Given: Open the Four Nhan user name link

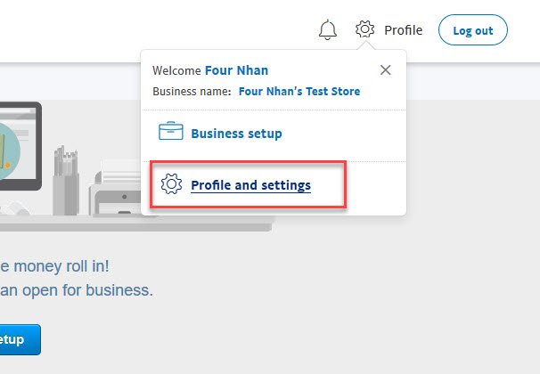Looking at the screenshot, I should point(237,70).
